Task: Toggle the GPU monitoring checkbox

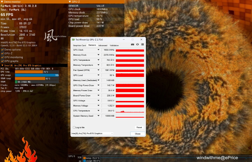Action: tap(2, 57)
